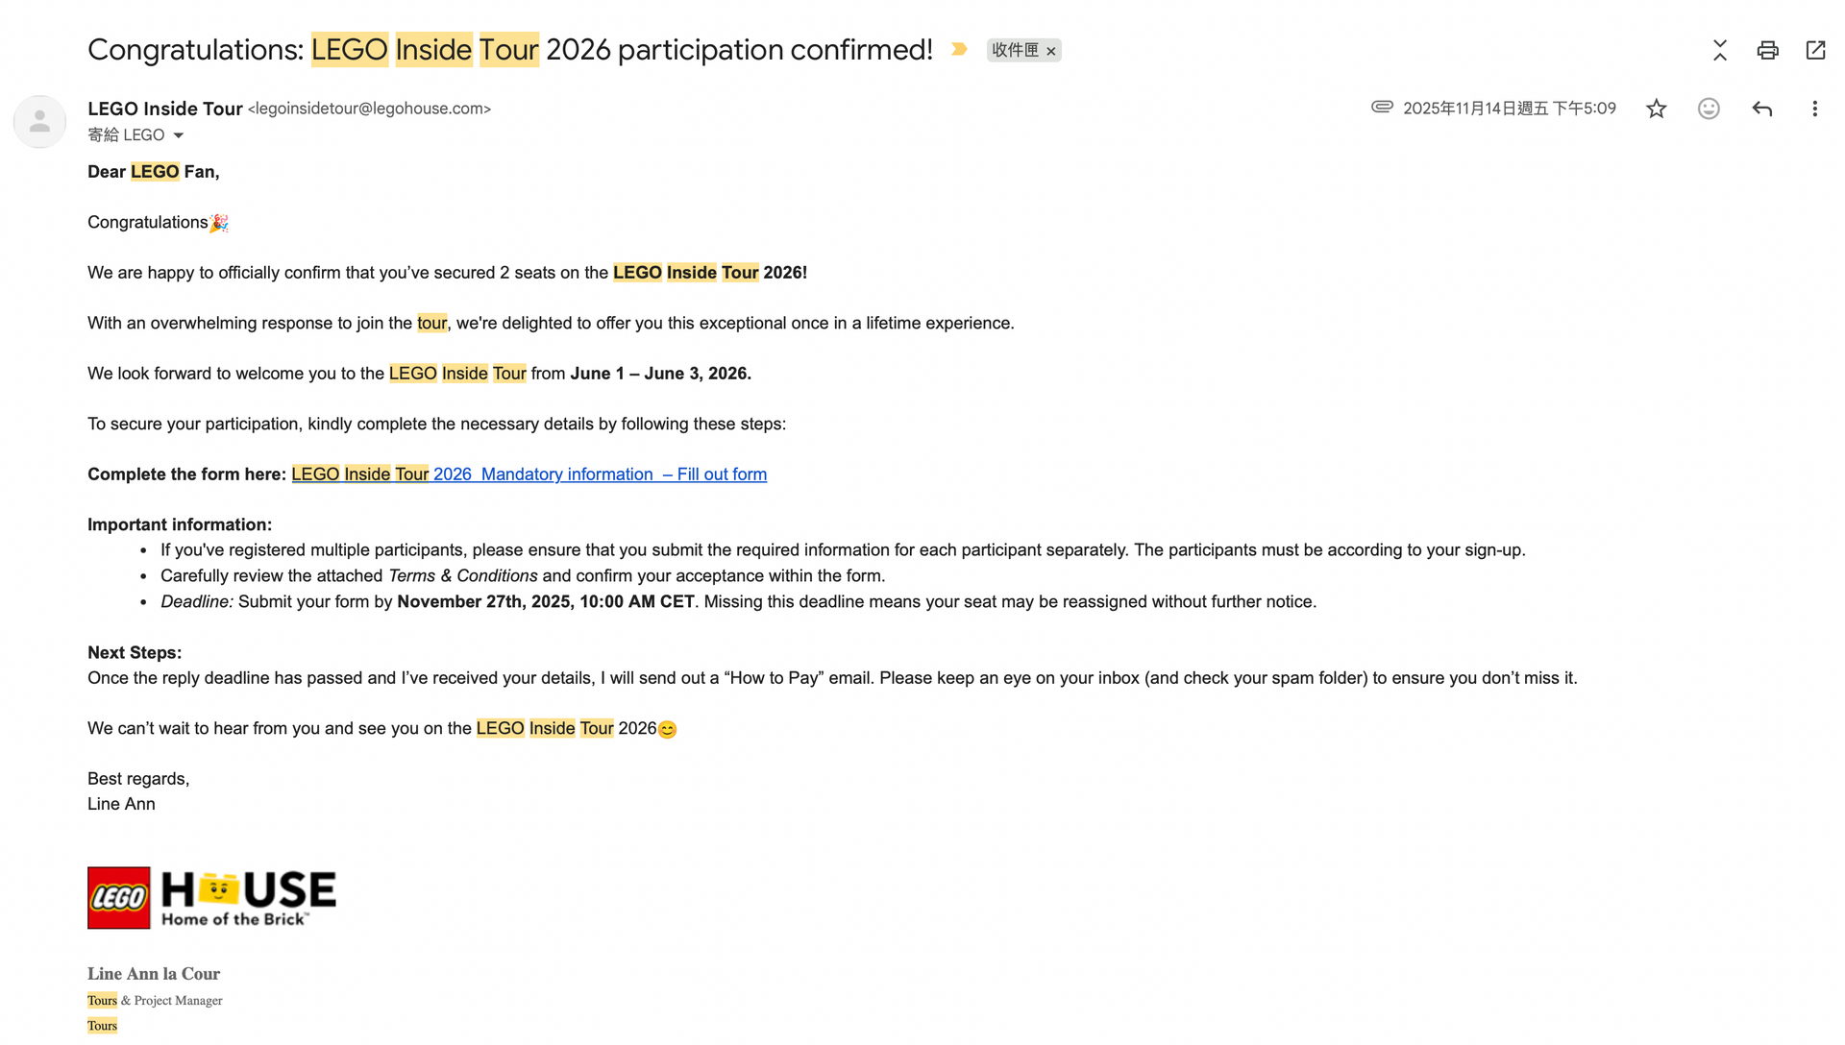
Task: Remove the 收件匣 label
Action: point(1051,51)
